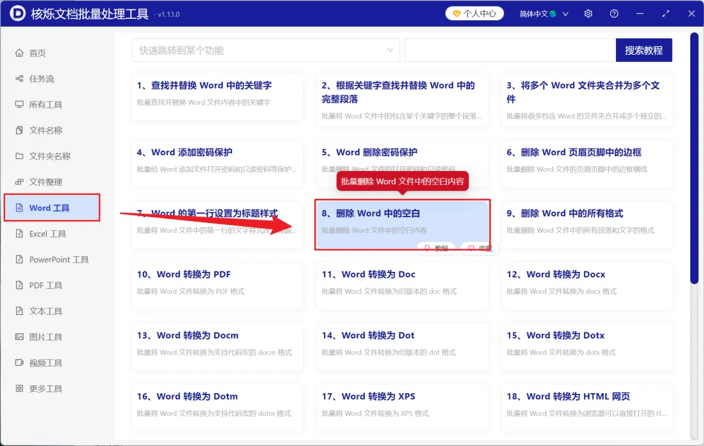Screen dimensions: 704x446
Task: Open card 10 Word 转换为 PDF
Action: click(x=218, y=286)
